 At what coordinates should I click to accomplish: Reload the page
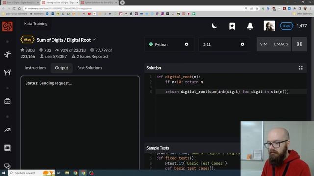point(14,9)
